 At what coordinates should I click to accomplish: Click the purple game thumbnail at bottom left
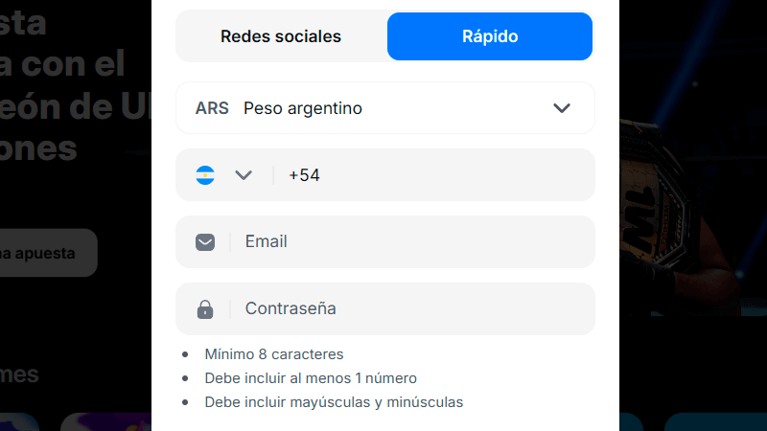104,421
